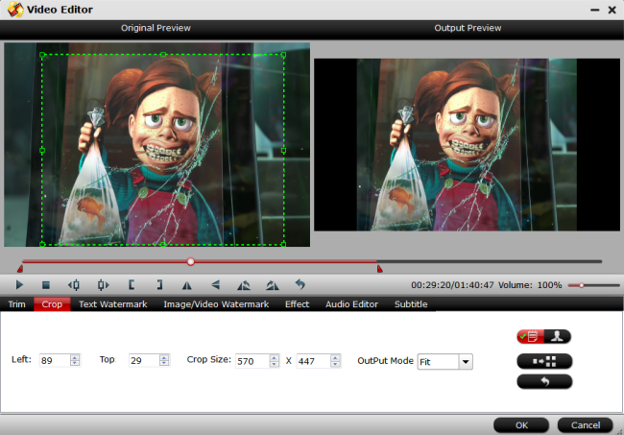
Task: Click the trim end red marker
Action: tap(379, 269)
